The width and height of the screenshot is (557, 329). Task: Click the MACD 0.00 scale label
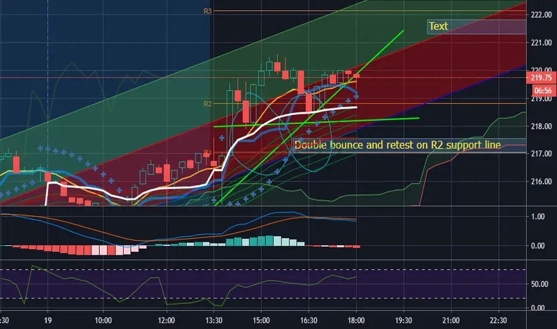tap(537, 246)
